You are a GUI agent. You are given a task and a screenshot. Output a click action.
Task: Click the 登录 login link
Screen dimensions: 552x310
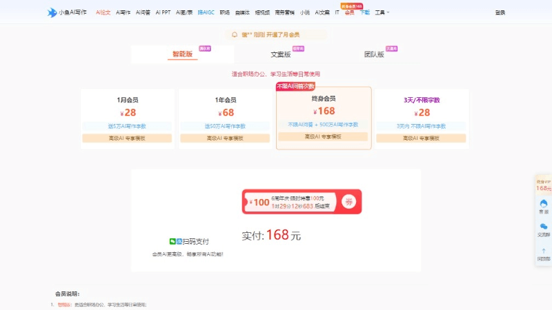(500, 12)
